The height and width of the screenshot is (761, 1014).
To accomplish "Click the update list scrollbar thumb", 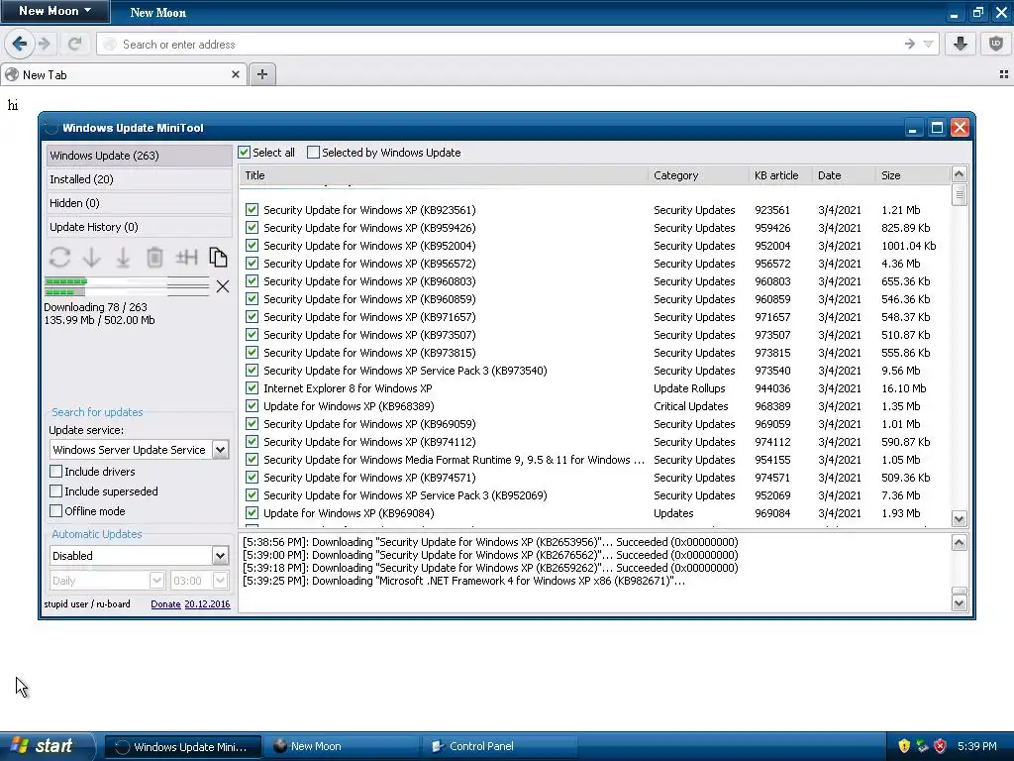I will [959, 194].
